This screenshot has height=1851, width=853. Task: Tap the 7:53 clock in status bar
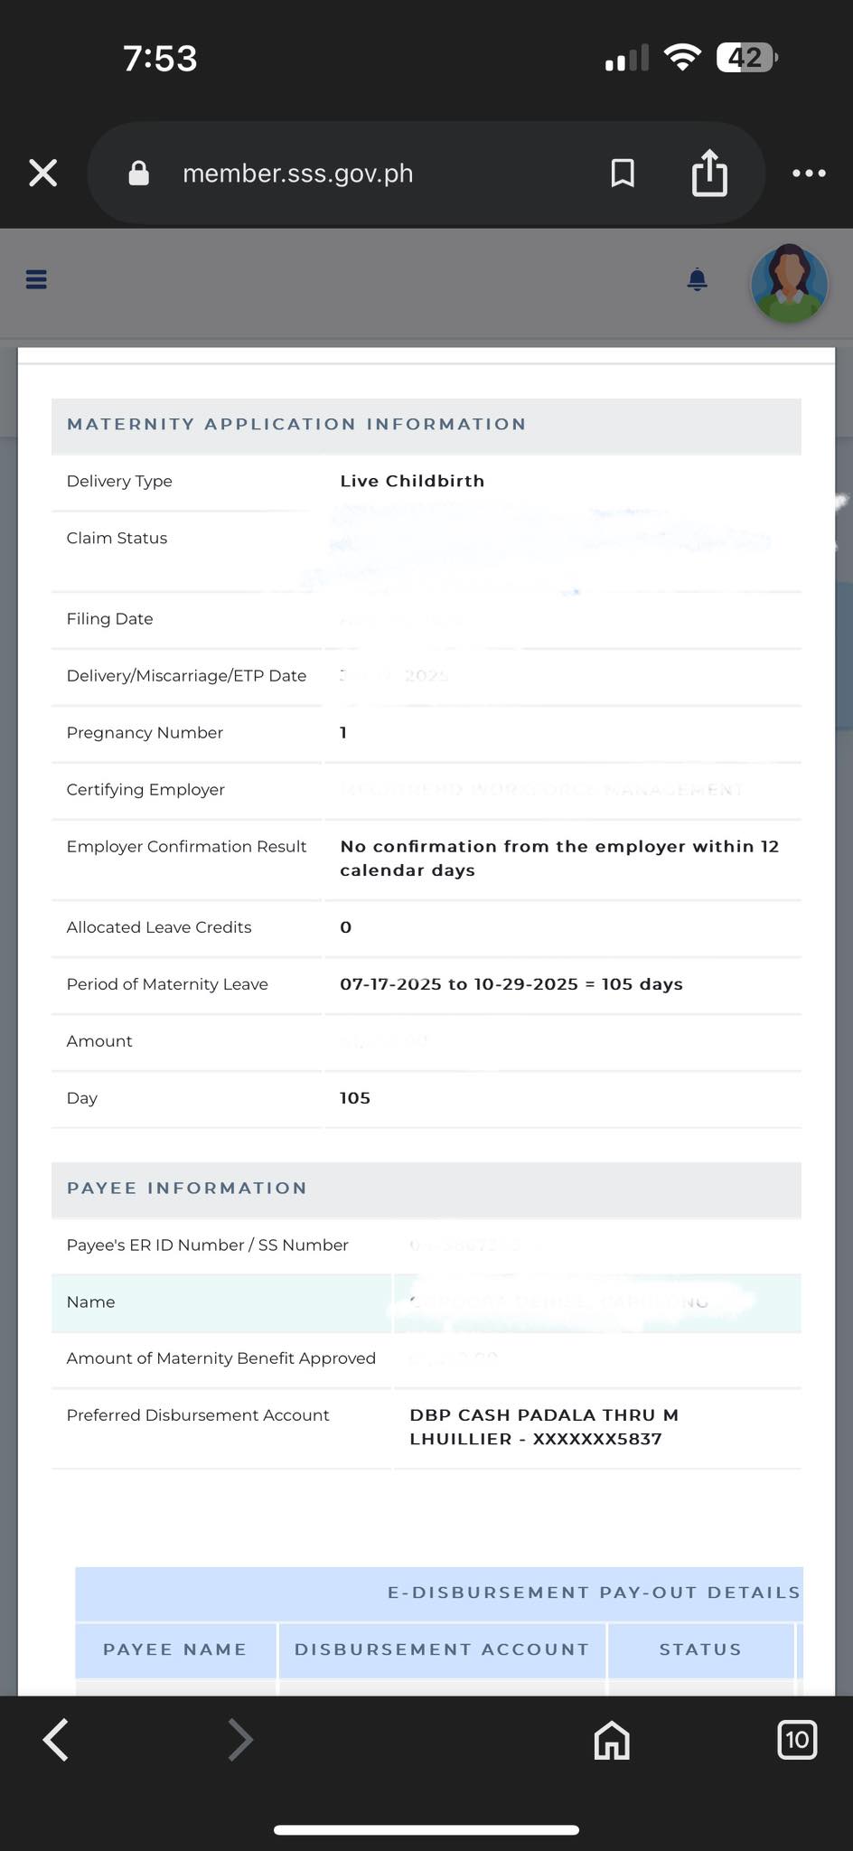coord(160,58)
